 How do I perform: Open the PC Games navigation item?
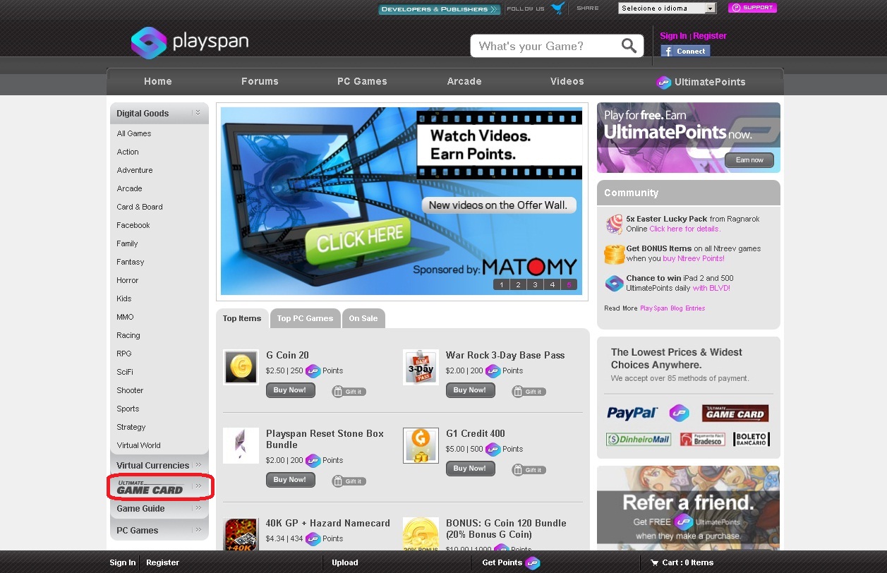pos(362,81)
